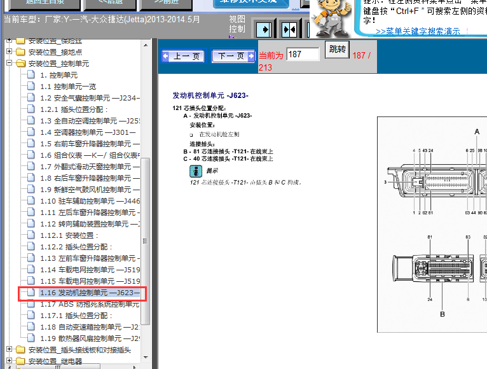487x369 pixels.
Task: Select tree item 1.12.2 插头位置分配
Action: 76,247
